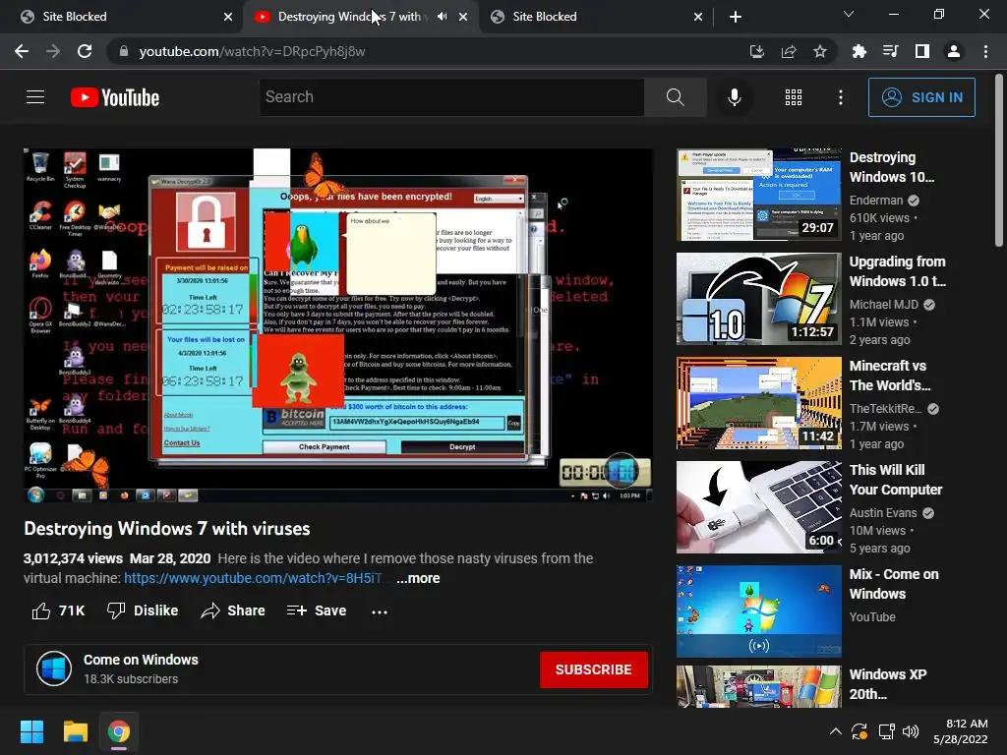Viewport: 1007px width, 755px height.
Task: Open This Will Kill Your Computer thumbnail
Action: tap(758, 506)
